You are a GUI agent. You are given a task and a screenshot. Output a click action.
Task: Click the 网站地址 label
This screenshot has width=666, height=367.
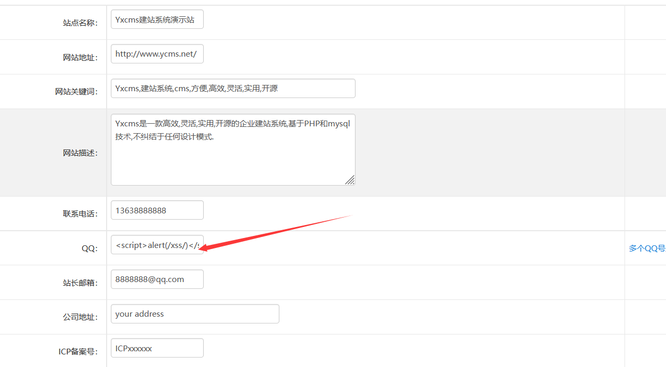tap(80, 58)
